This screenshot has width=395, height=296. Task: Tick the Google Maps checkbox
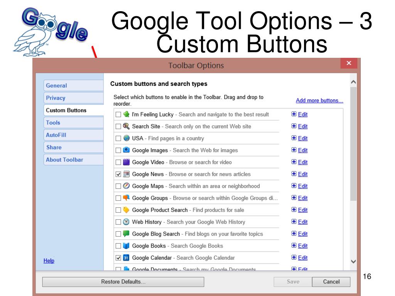pyautogui.click(x=118, y=186)
